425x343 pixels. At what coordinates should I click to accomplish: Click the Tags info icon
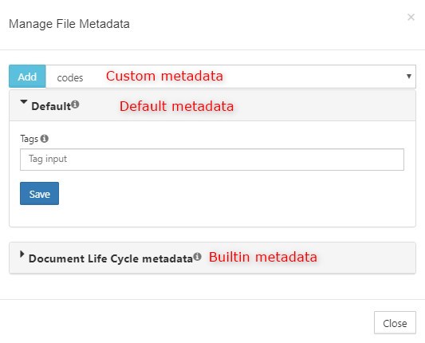click(45, 139)
